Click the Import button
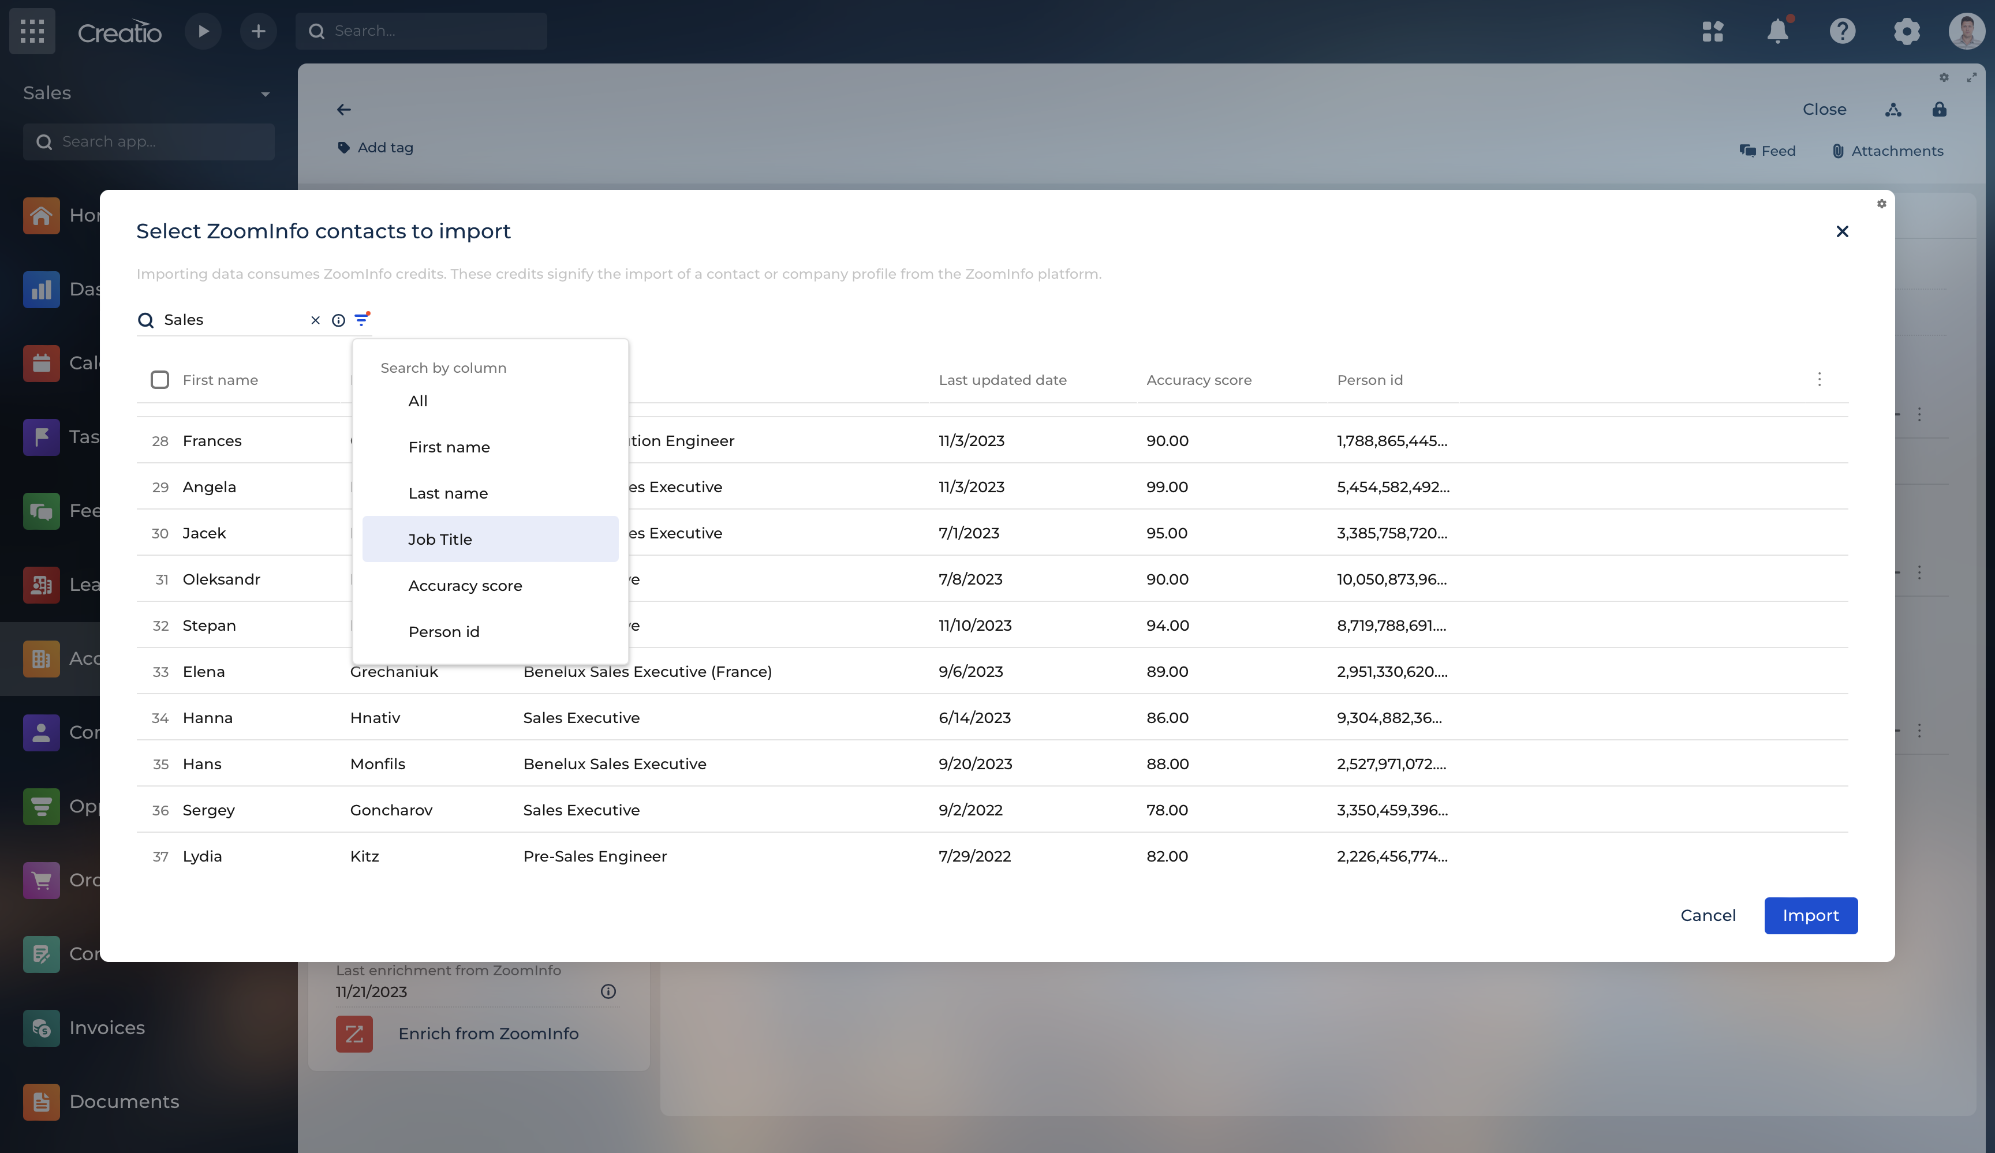The width and height of the screenshot is (1995, 1153). pos(1810,916)
